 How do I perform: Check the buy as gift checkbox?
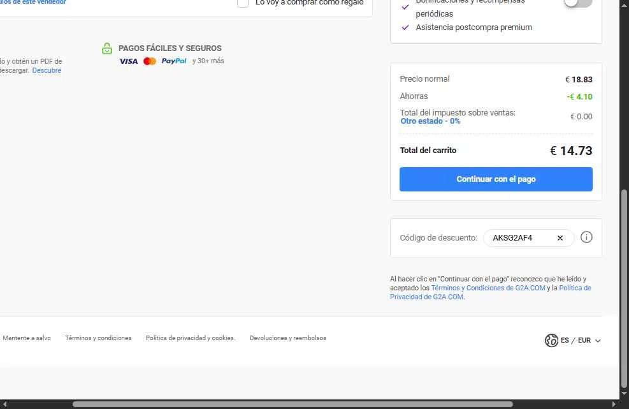pos(243,3)
